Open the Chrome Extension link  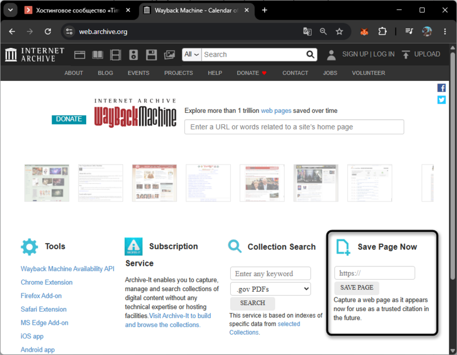[47, 282]
